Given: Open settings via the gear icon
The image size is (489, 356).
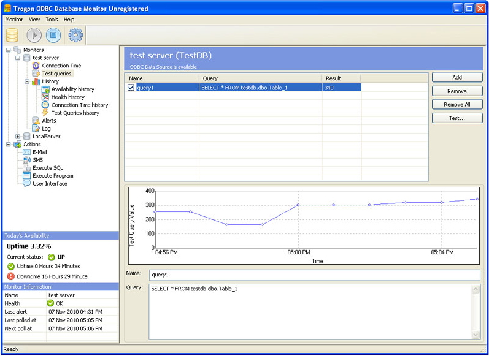Looking at the screenshot, I should coord(76,35).
